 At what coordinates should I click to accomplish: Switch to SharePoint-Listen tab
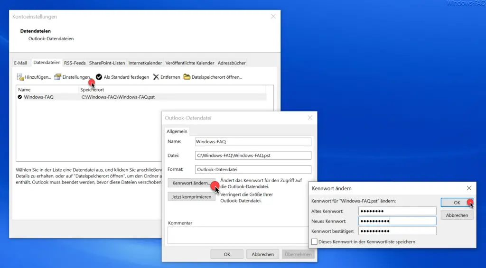(x=107, y=63)
